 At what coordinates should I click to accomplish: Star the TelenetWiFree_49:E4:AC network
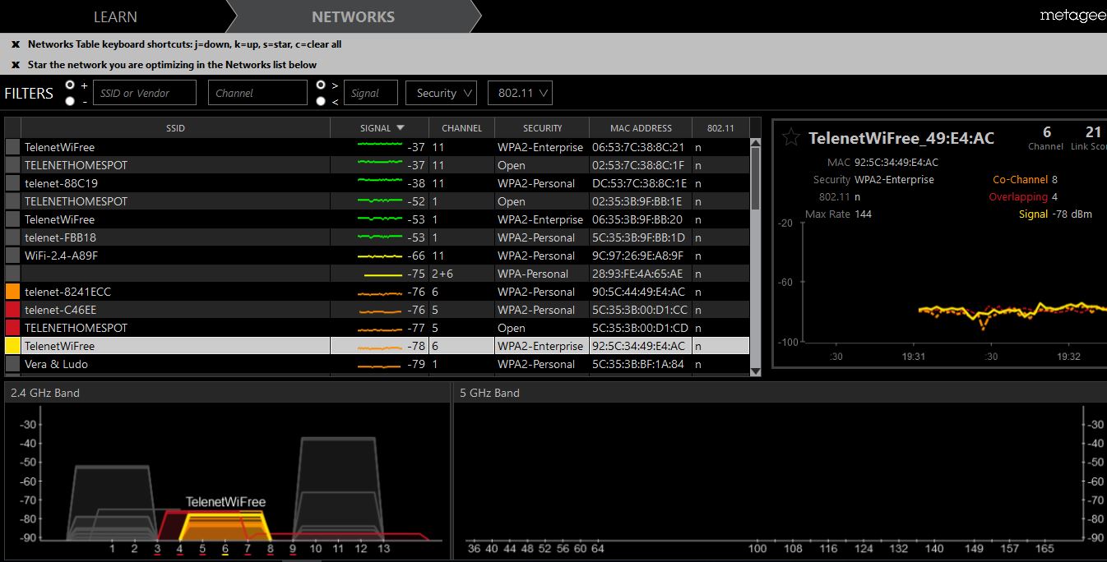point(790,137)
